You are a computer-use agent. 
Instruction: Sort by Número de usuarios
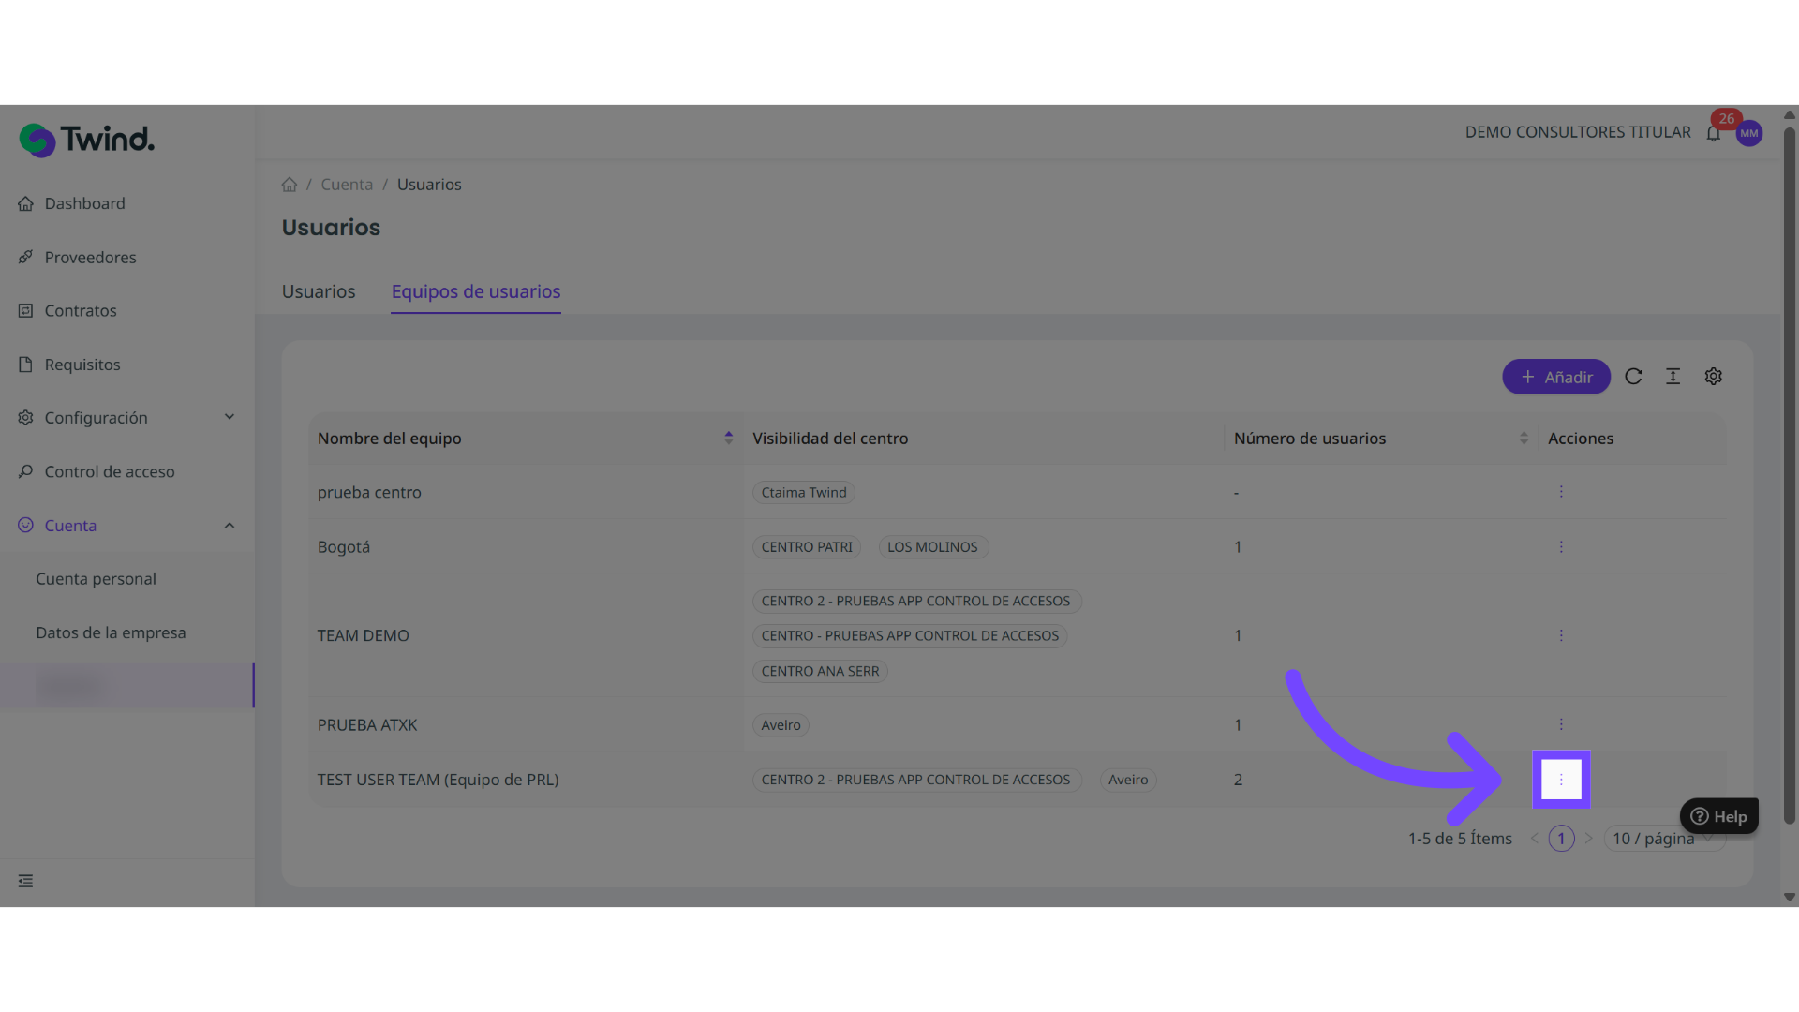coord(1524,438)
